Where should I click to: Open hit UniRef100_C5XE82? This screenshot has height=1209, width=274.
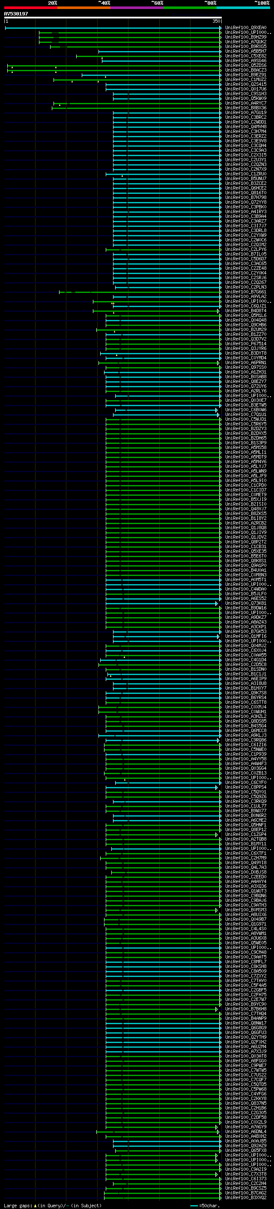click(x=246, y=56)
